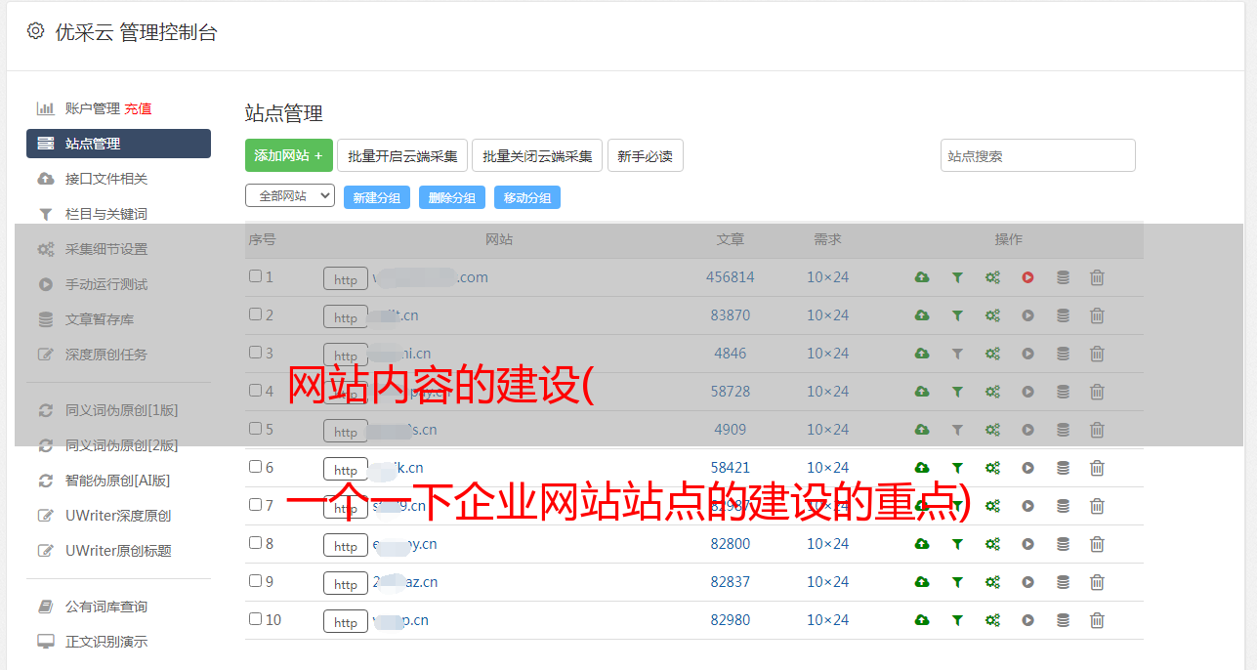Click the 新建分组 button

(x=377, y=197)
